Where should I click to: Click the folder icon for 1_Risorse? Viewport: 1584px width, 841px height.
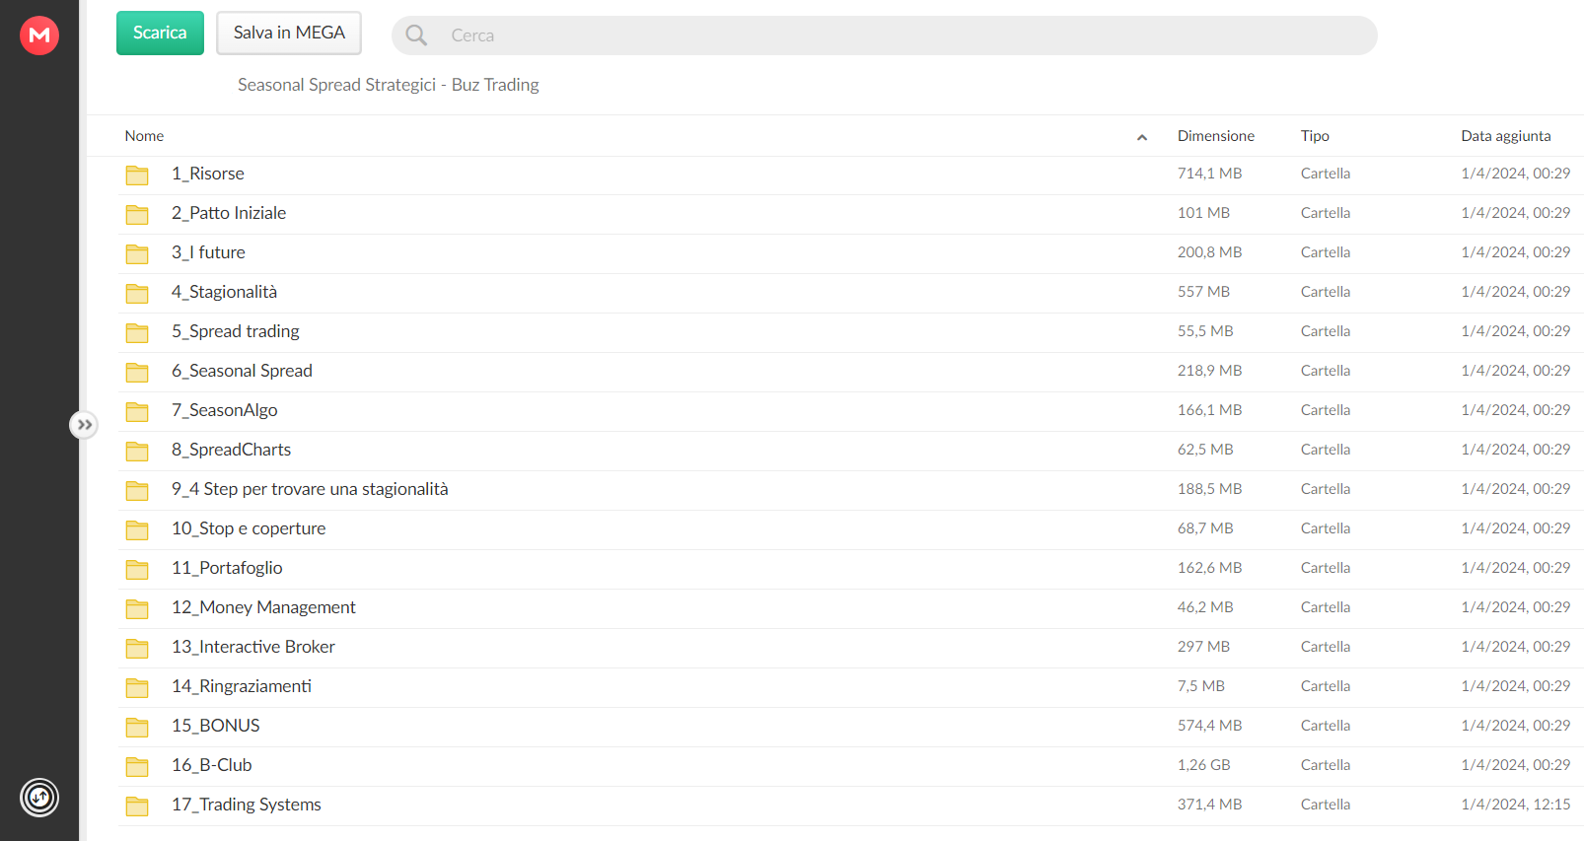(137, 175)
